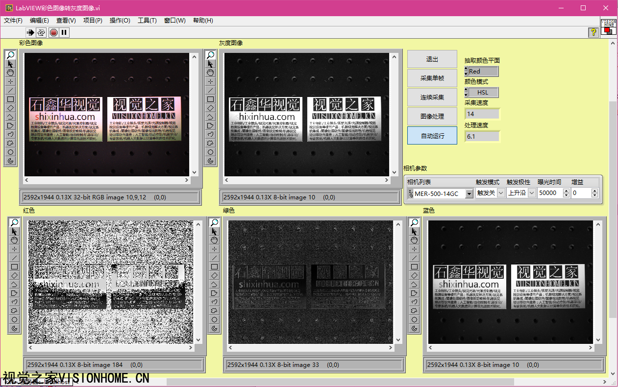Click the 蓝色 display's scroll-up arrow
Screen dimensions: 618x387
tap(598, 224)
